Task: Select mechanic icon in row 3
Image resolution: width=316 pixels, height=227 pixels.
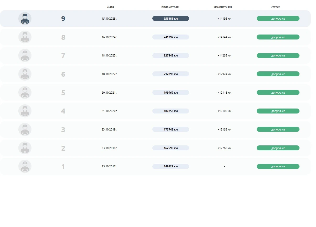Action: tap(25, 129)
